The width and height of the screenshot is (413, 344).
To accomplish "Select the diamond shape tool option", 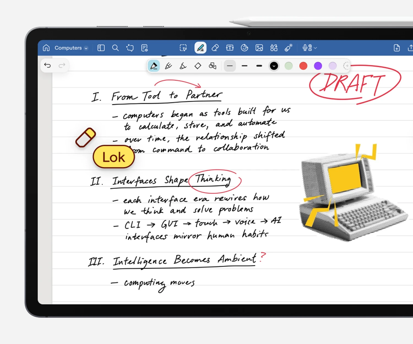I will (198, 66).
